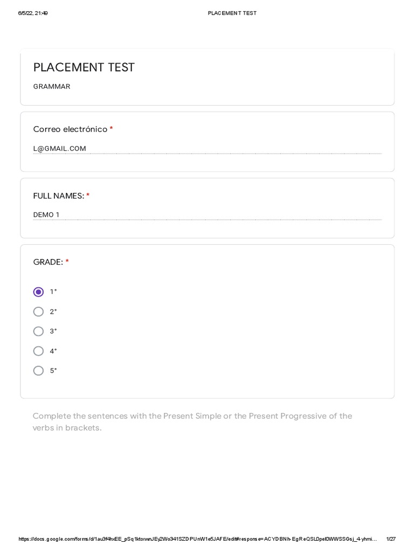Screen dimensions: 414x552
Task: Click the PLACEMENT TEST page header text
Action: coord(232,13)
